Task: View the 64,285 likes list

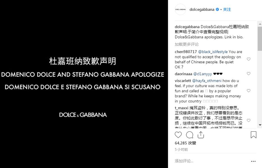Action: pyautogui.click(x=185, y=143)
